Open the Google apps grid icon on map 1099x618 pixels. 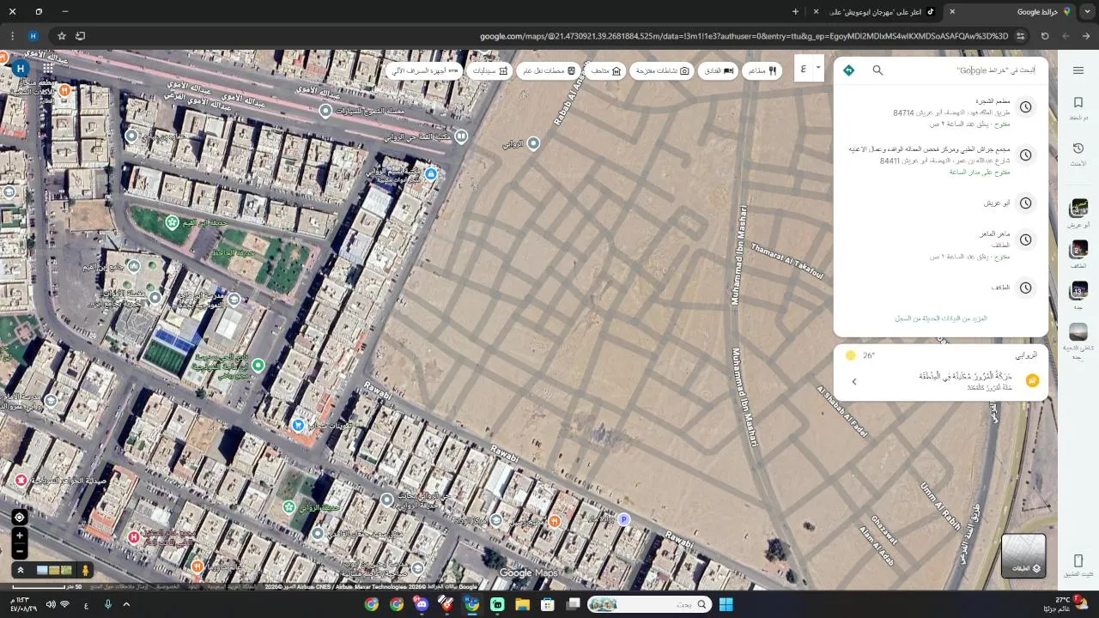point(47,68)
